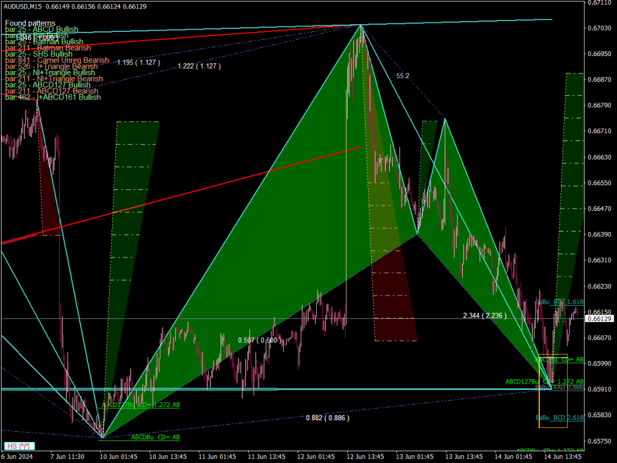Select the ABCD Bullish pattern entry
617x463 pixels.
[42, 29]
